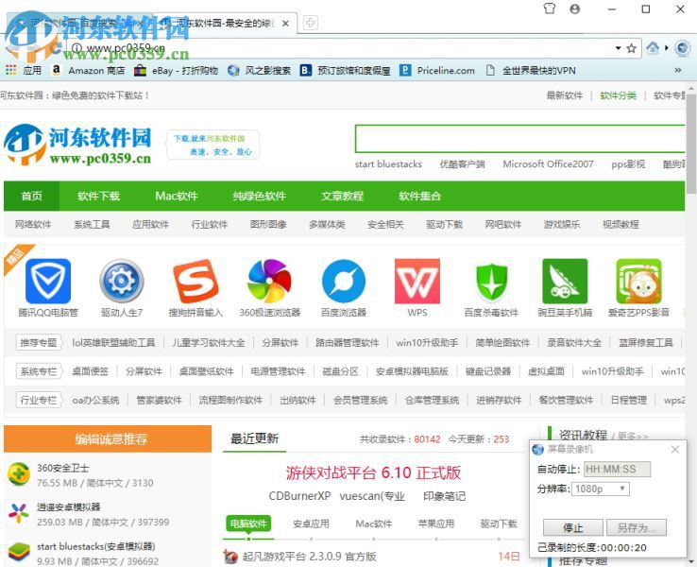Open the 应用 apps grid bookmark

tap(23, 70)
